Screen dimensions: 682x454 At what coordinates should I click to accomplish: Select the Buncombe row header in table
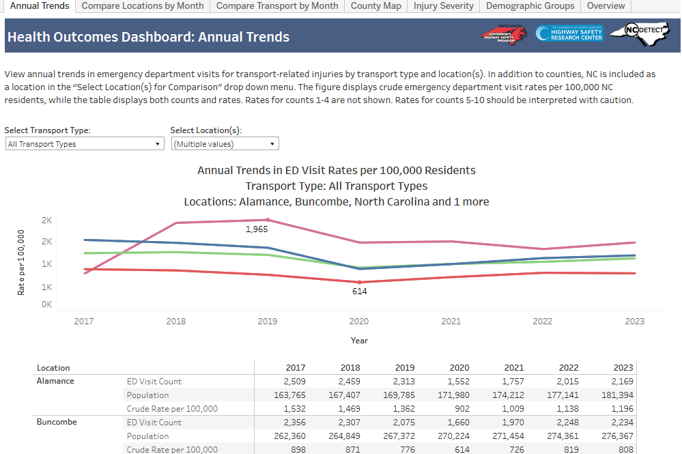(x=57, y=422)
